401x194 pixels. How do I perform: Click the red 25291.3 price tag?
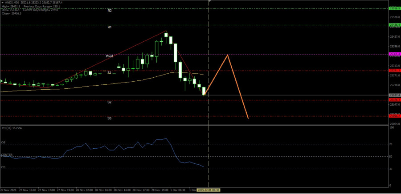pyautogui.click(x=394, y=70)
